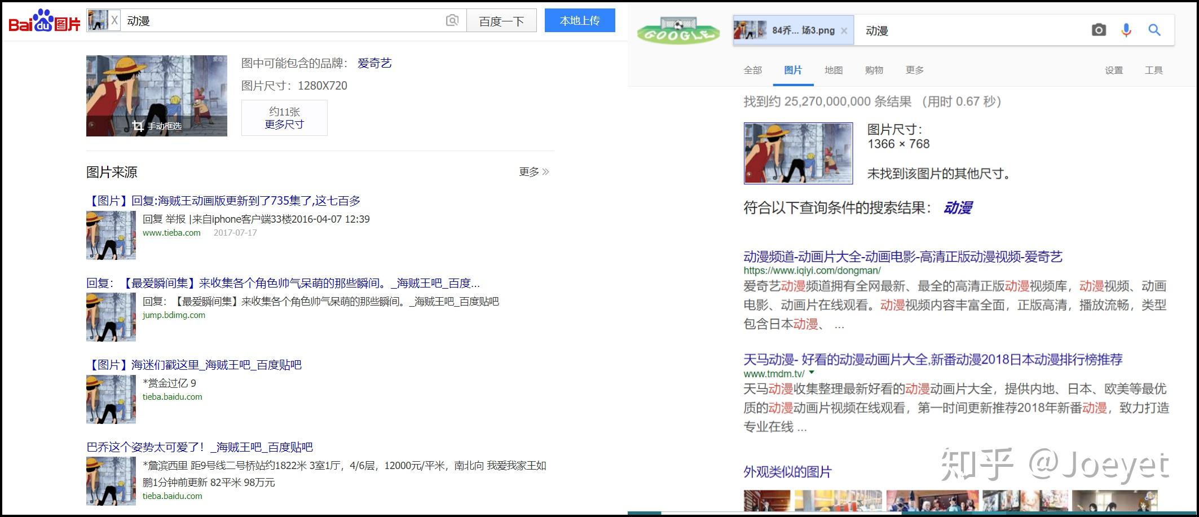
Task: Switch to the 地图 tab on Google
Action: [834, 69]
